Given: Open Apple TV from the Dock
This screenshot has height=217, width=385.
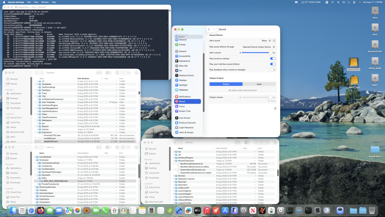Looking at the screenshot, I should 198,210.
